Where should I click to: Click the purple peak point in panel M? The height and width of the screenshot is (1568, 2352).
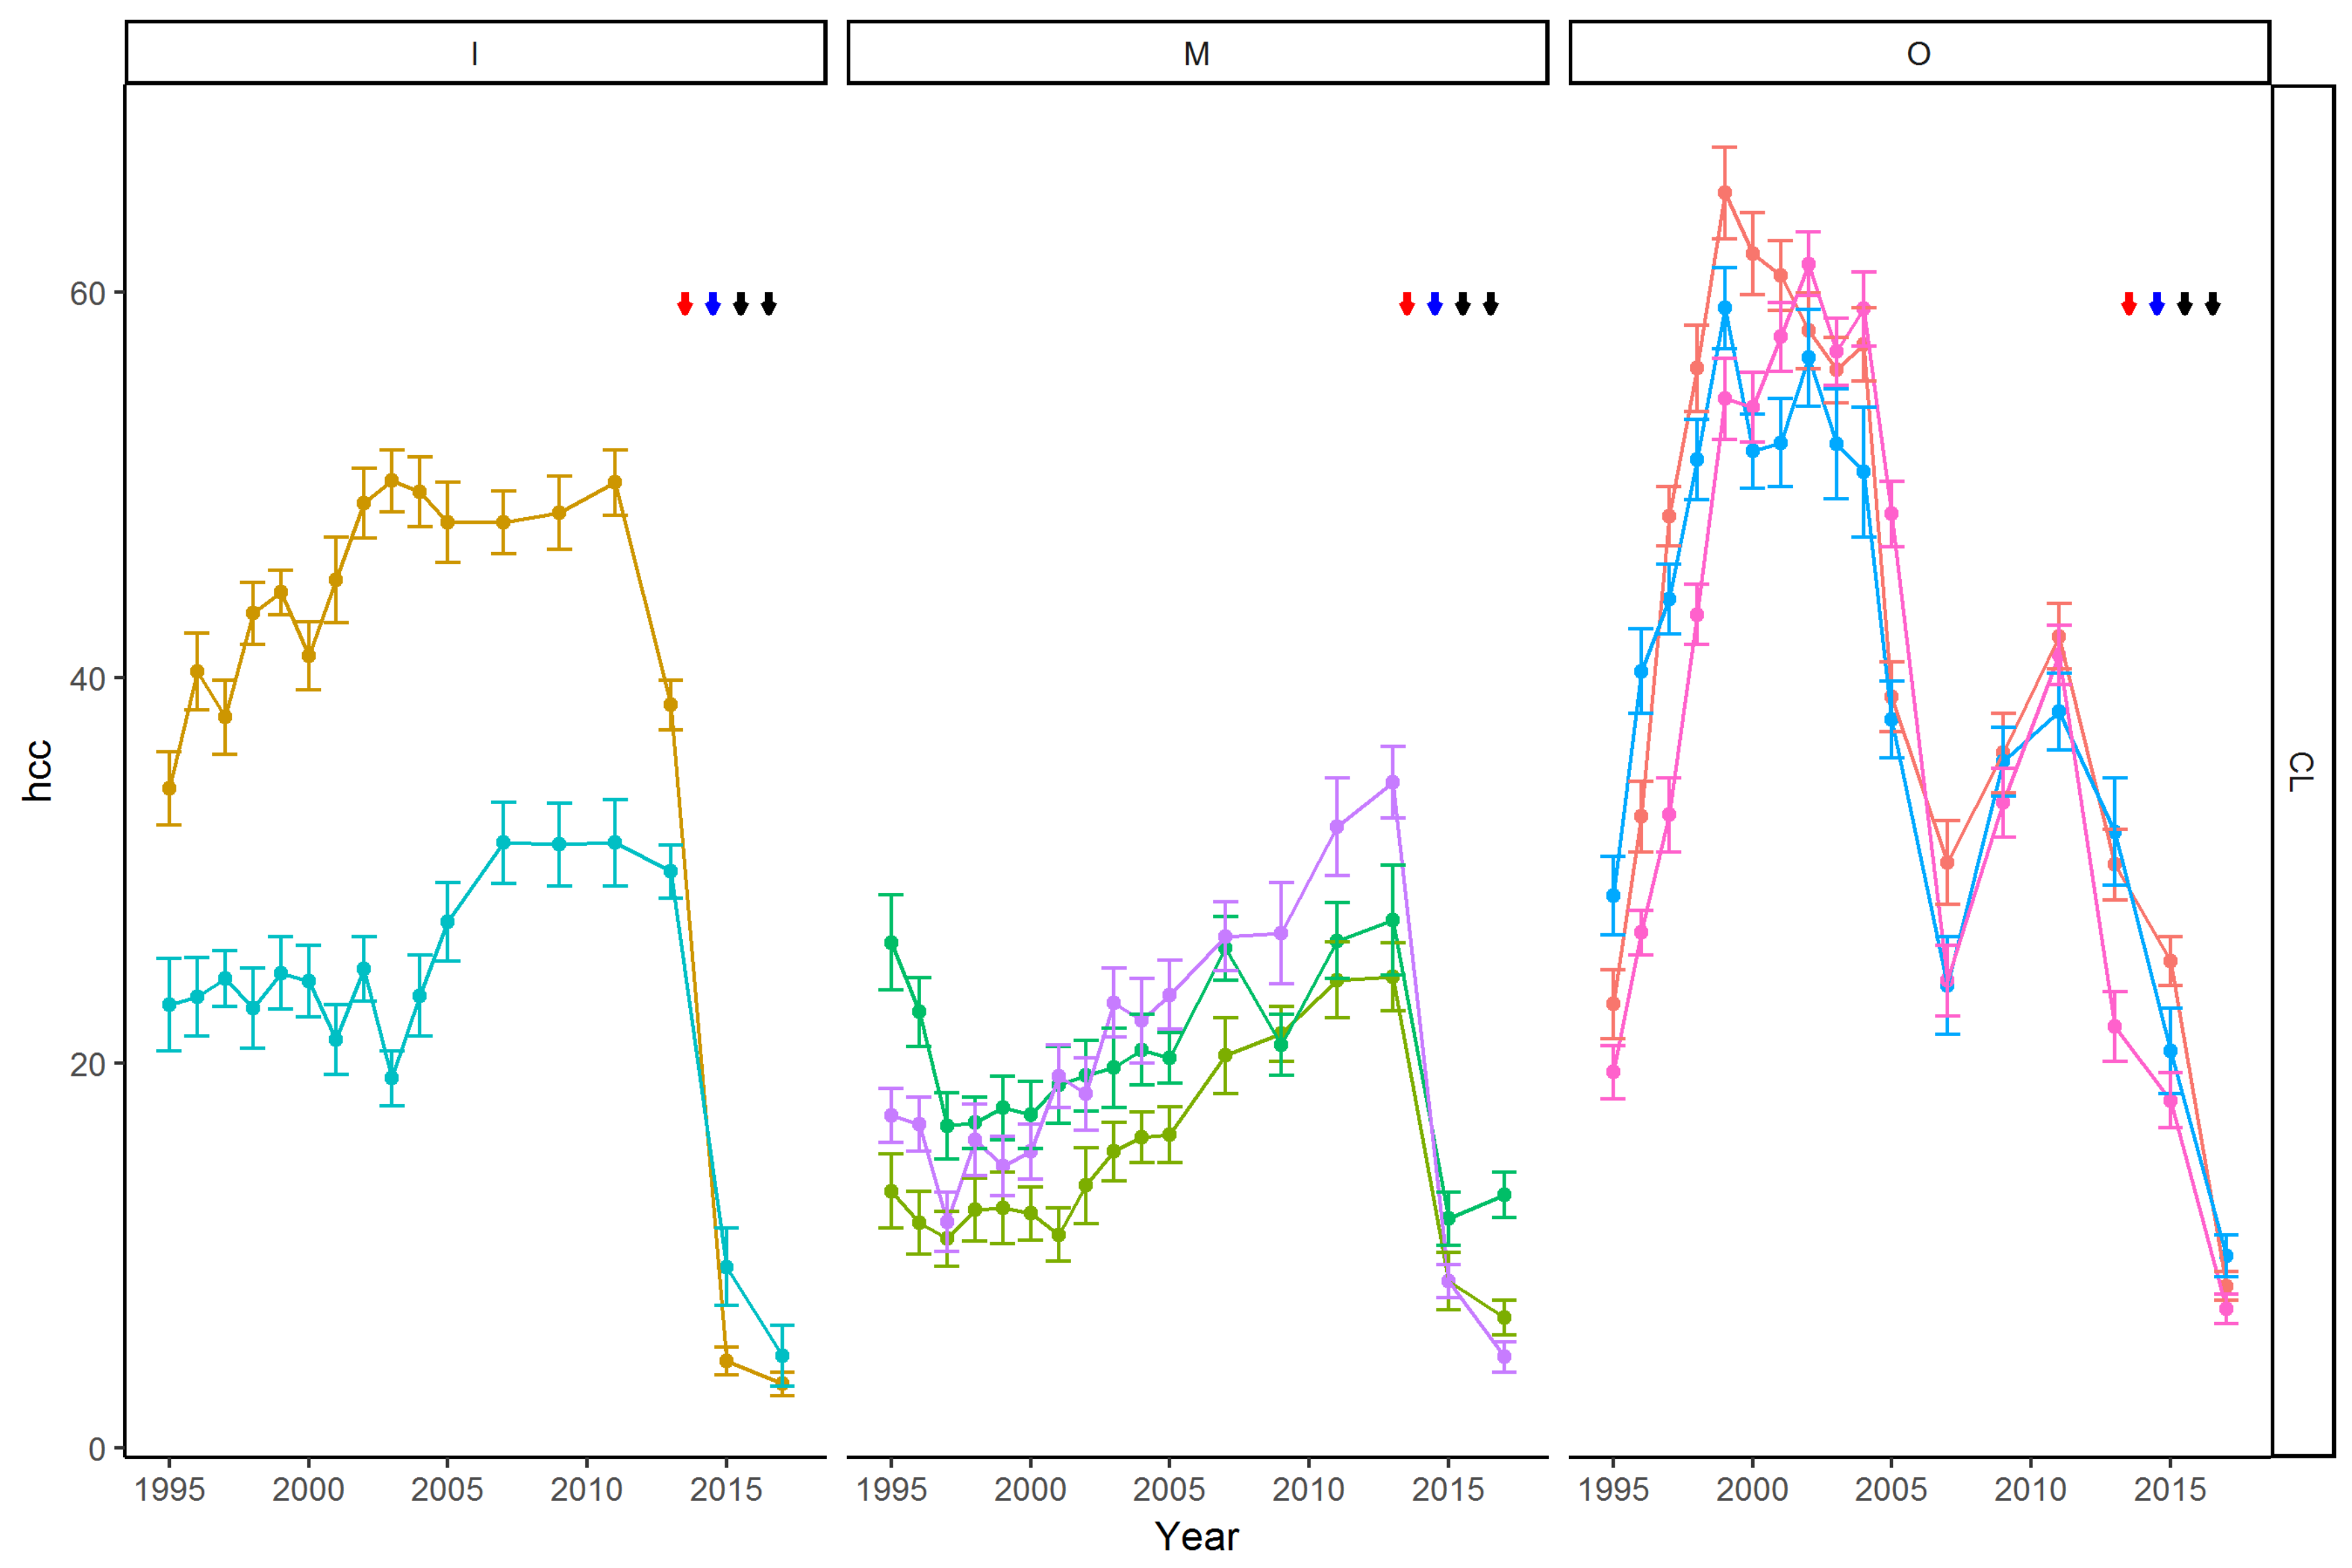click(1393, 782)
